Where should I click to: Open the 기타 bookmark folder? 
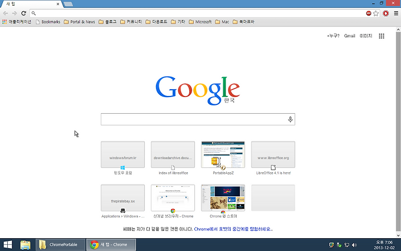tap(178, 22)
